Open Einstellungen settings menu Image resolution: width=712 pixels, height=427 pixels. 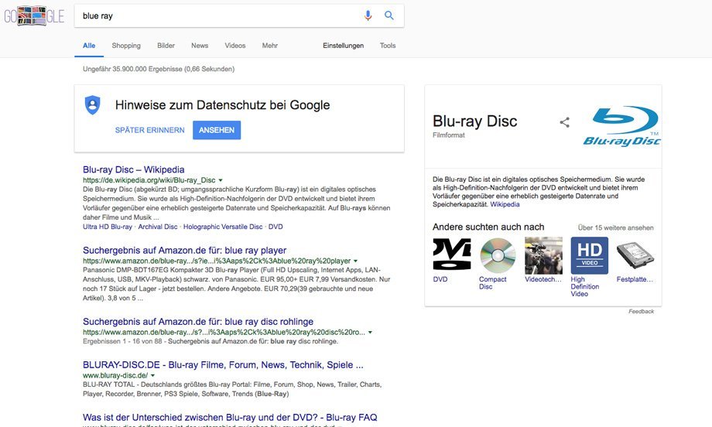(344, 46)
